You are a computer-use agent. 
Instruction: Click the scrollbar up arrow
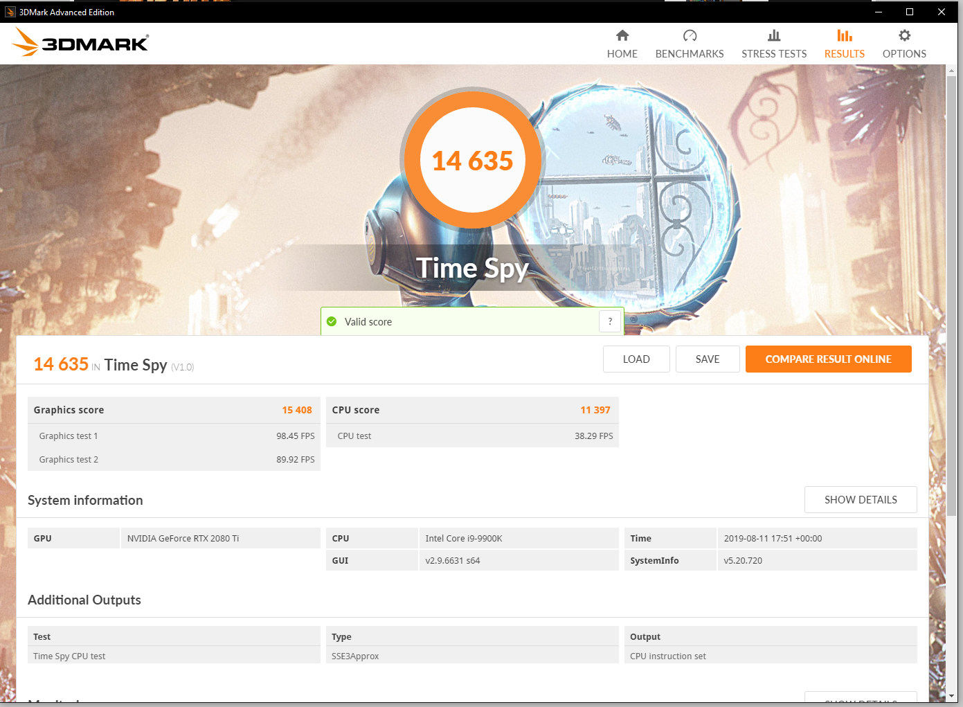pyautogui.click(x=951, y=71)
